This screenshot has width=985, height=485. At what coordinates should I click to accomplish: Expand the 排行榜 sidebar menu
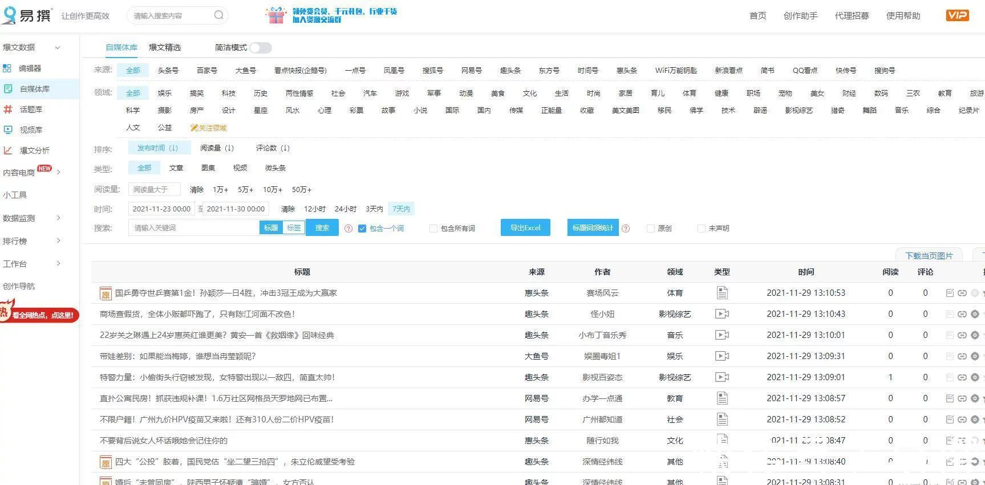coord(58,241)
